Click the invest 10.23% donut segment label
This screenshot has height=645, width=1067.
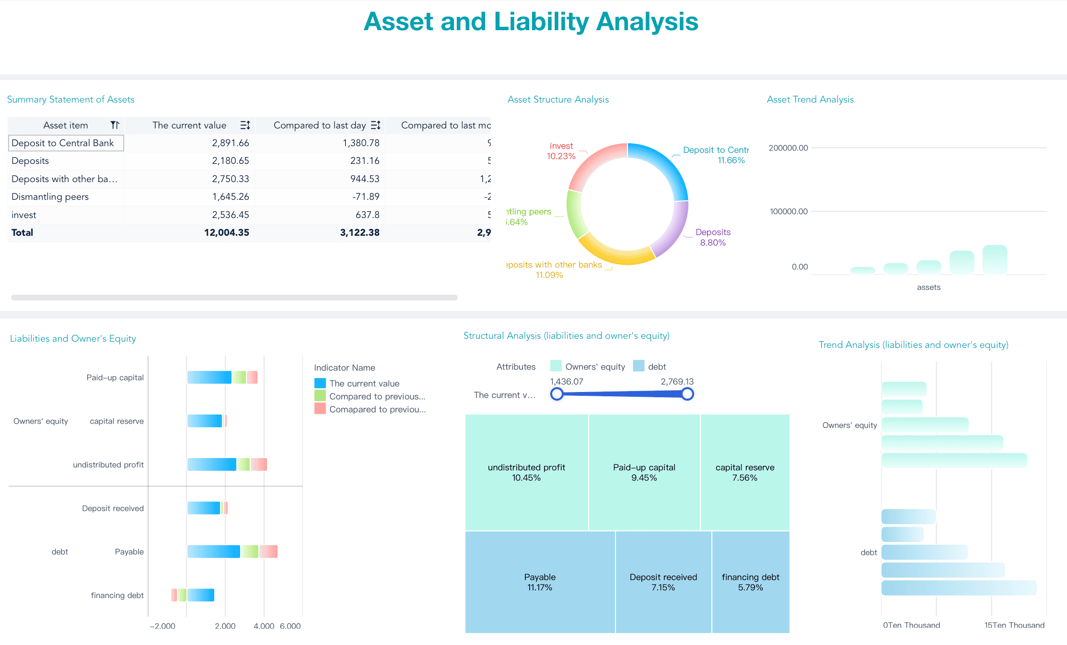point(561,151)
